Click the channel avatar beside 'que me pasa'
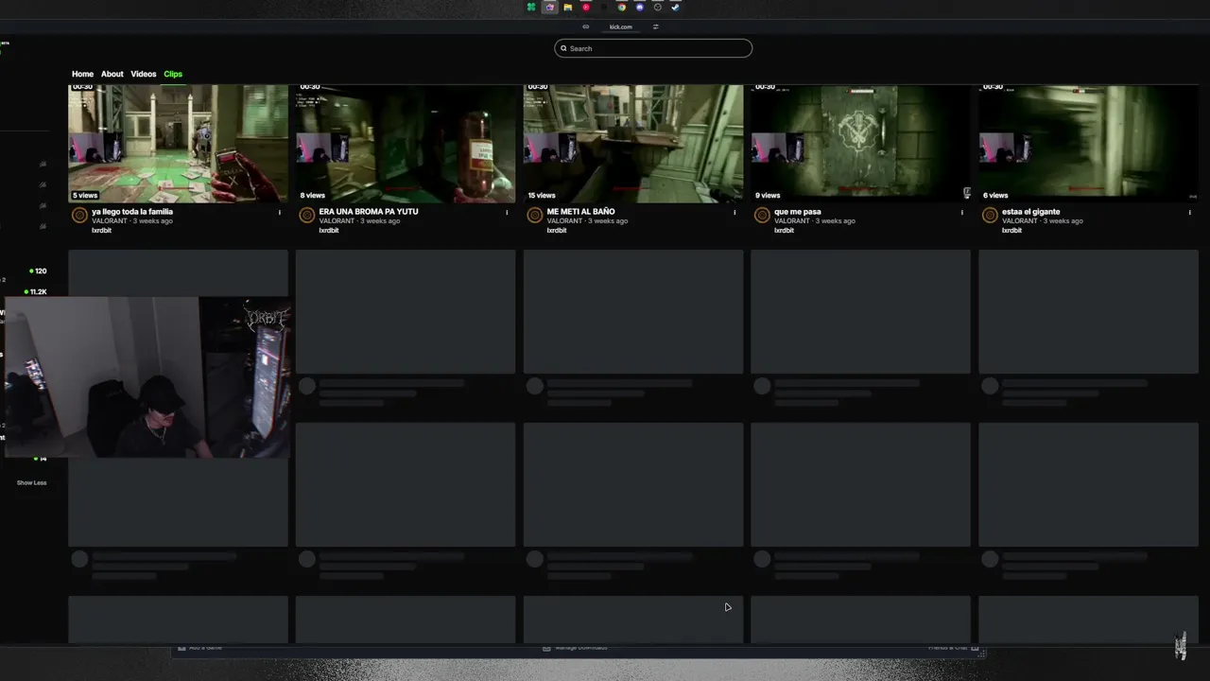Screen dimensions: 1210x681 coord(762,216)
